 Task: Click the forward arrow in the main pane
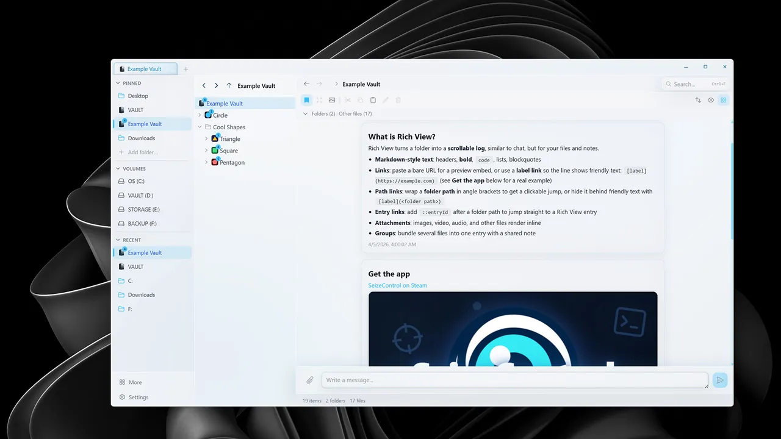319,84
